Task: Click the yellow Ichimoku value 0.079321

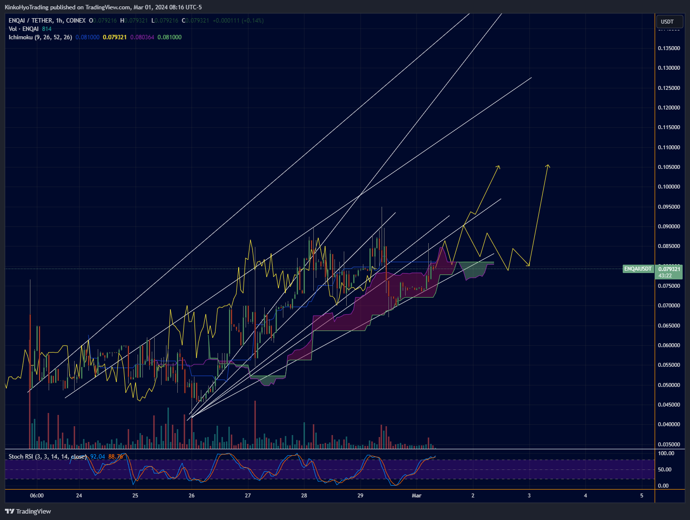Action: [x=115, y=37]
